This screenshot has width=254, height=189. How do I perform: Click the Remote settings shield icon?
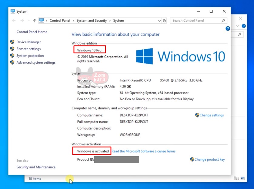coord(12,49)
